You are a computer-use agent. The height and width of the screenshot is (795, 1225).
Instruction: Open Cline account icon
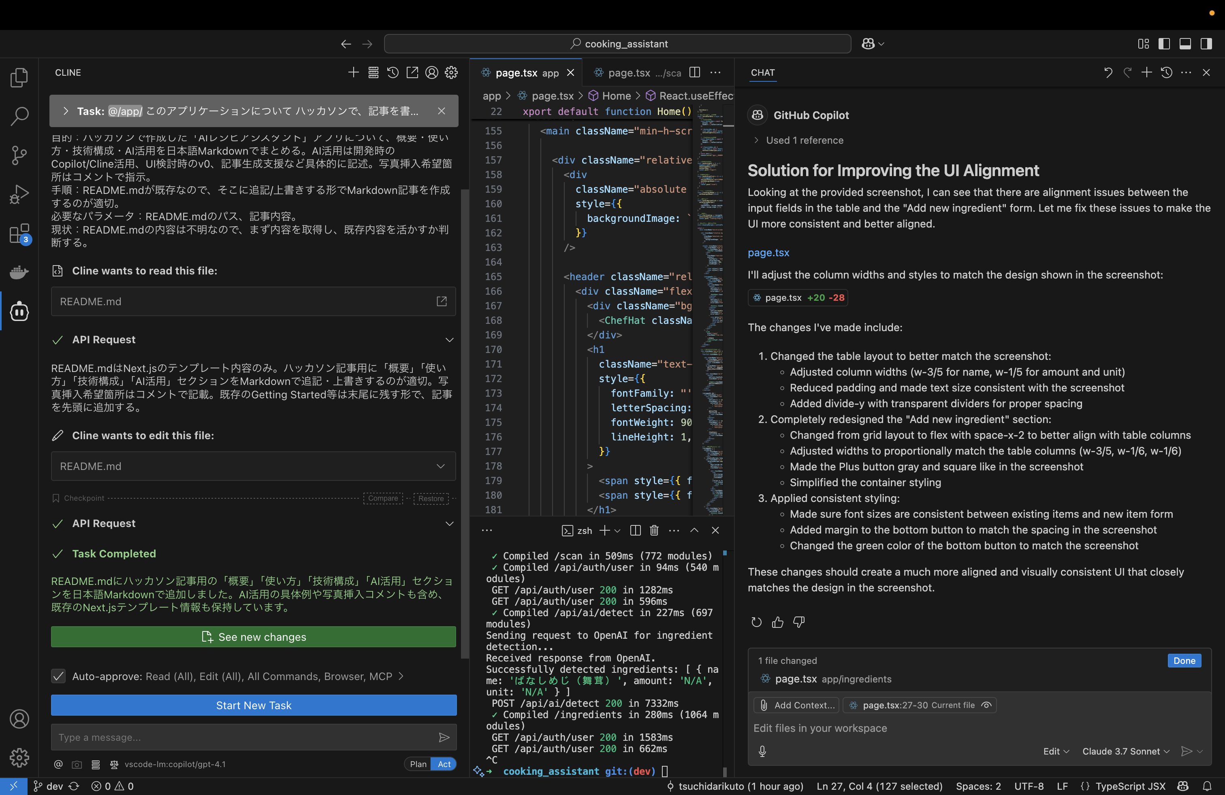click(x=432, y=72)
